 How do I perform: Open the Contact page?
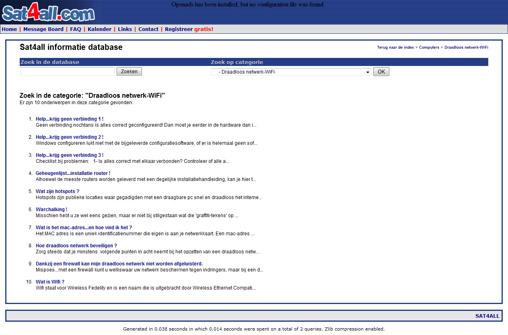click(148, 29)
